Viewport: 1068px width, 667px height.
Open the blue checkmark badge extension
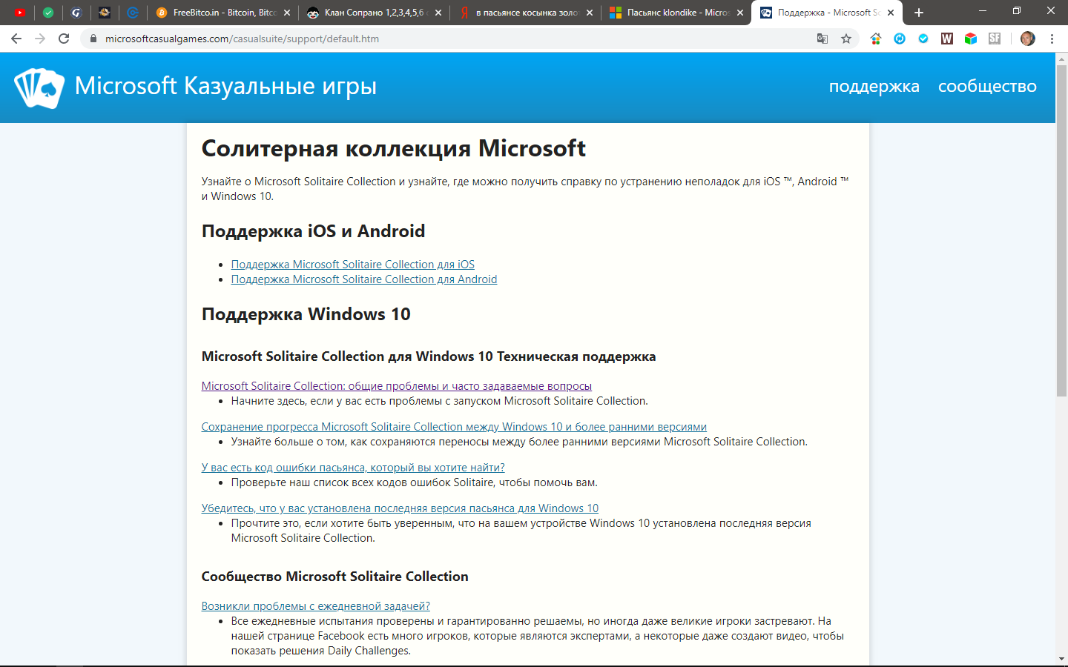[x=923, y=39]
